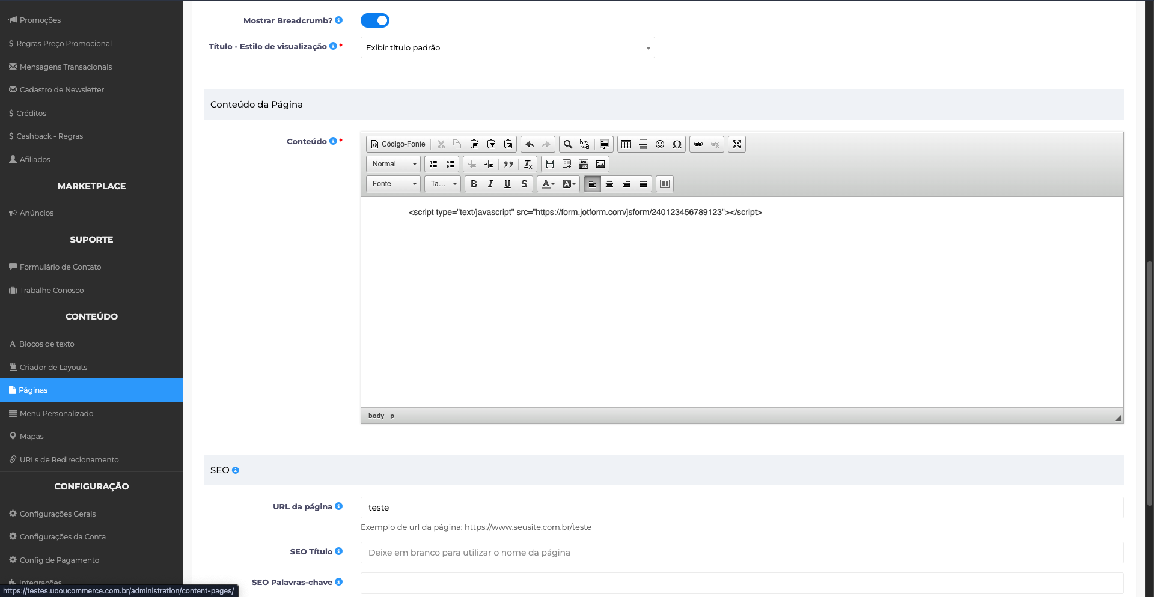Viewport: 1154px width, 597px height.
Task: Open the Exibir título padrão dropdown
Action: click(507, 47)
